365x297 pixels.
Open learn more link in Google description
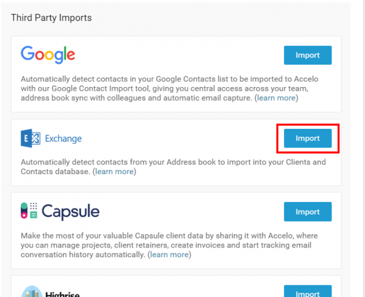click(276, 98)
